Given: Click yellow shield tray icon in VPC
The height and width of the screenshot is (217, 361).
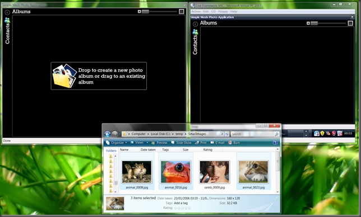Looking at the screenshot, I should 322,133.
